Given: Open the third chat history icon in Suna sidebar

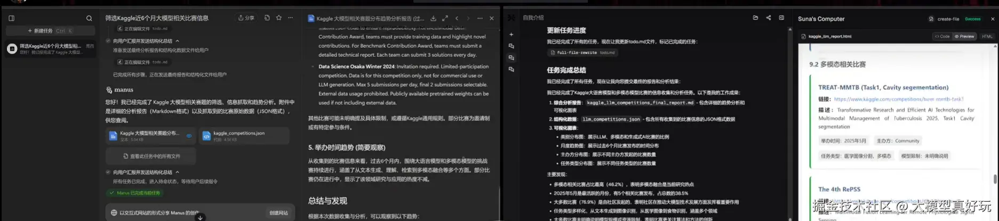Looking at the screenshot, I should pos(512,69).
